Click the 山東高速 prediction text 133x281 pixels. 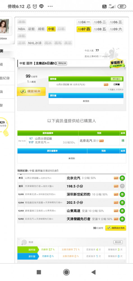click(x=74, y=211)
